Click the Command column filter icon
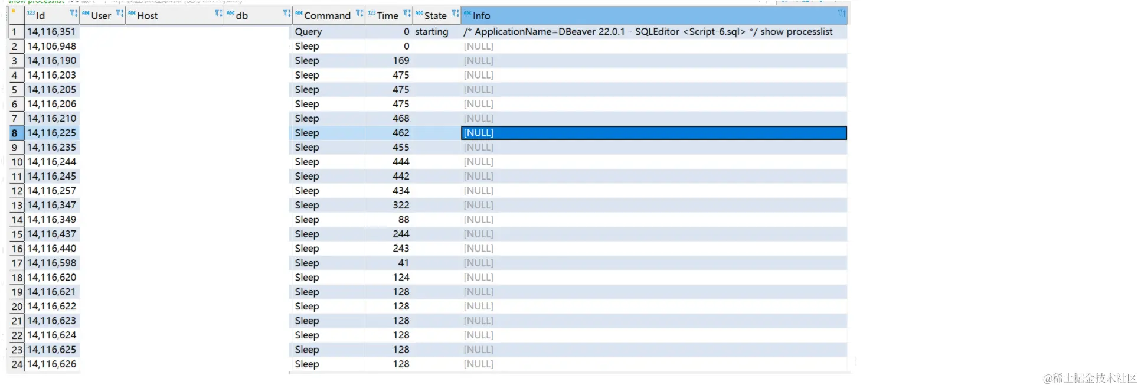The image size is (1141, 388). coord(359,14)
